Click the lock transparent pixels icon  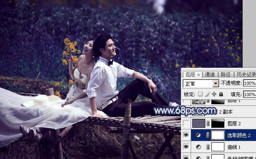click(200, 94)
